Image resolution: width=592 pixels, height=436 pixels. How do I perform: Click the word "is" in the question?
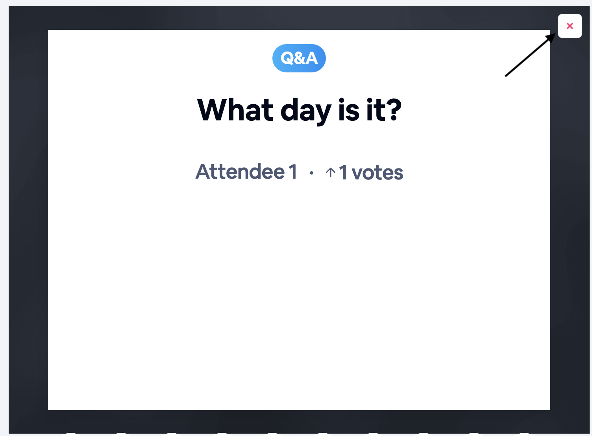pos(349,110)
